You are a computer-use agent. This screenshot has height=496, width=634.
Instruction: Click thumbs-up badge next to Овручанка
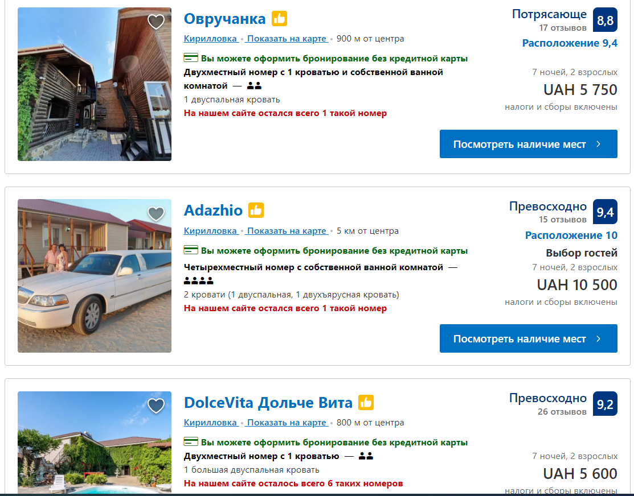point(279,19)
